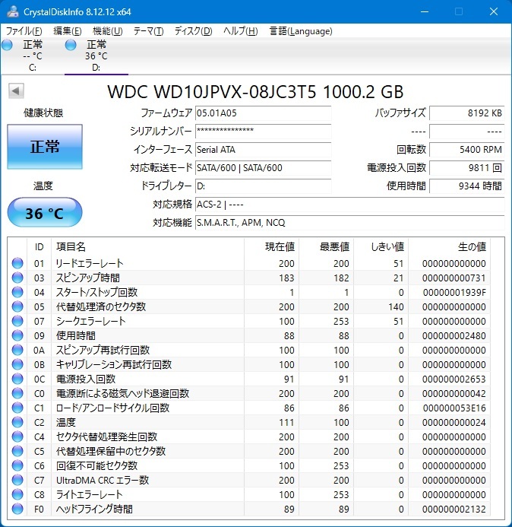Click the CrystalDiskInfo app icon in title bar
Image resolution: width=512 pixels, height=527 pixels.
pyautogui.click(x=12, y=11)
